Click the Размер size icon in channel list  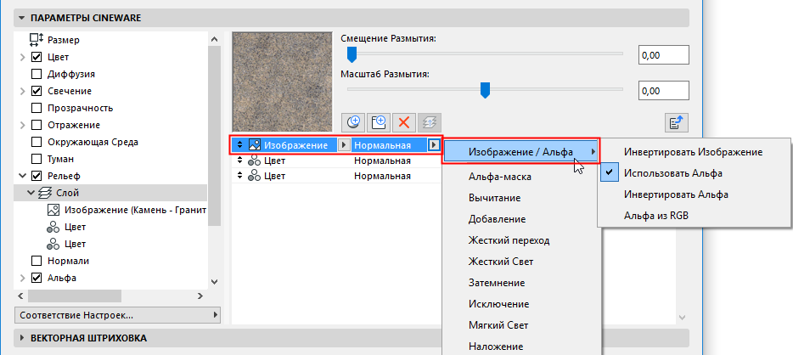(x=37, y=39)
